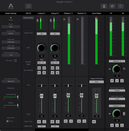Click the Apogee logo
This screenshot has height=131, width=129.
click(x=11, y=6)
